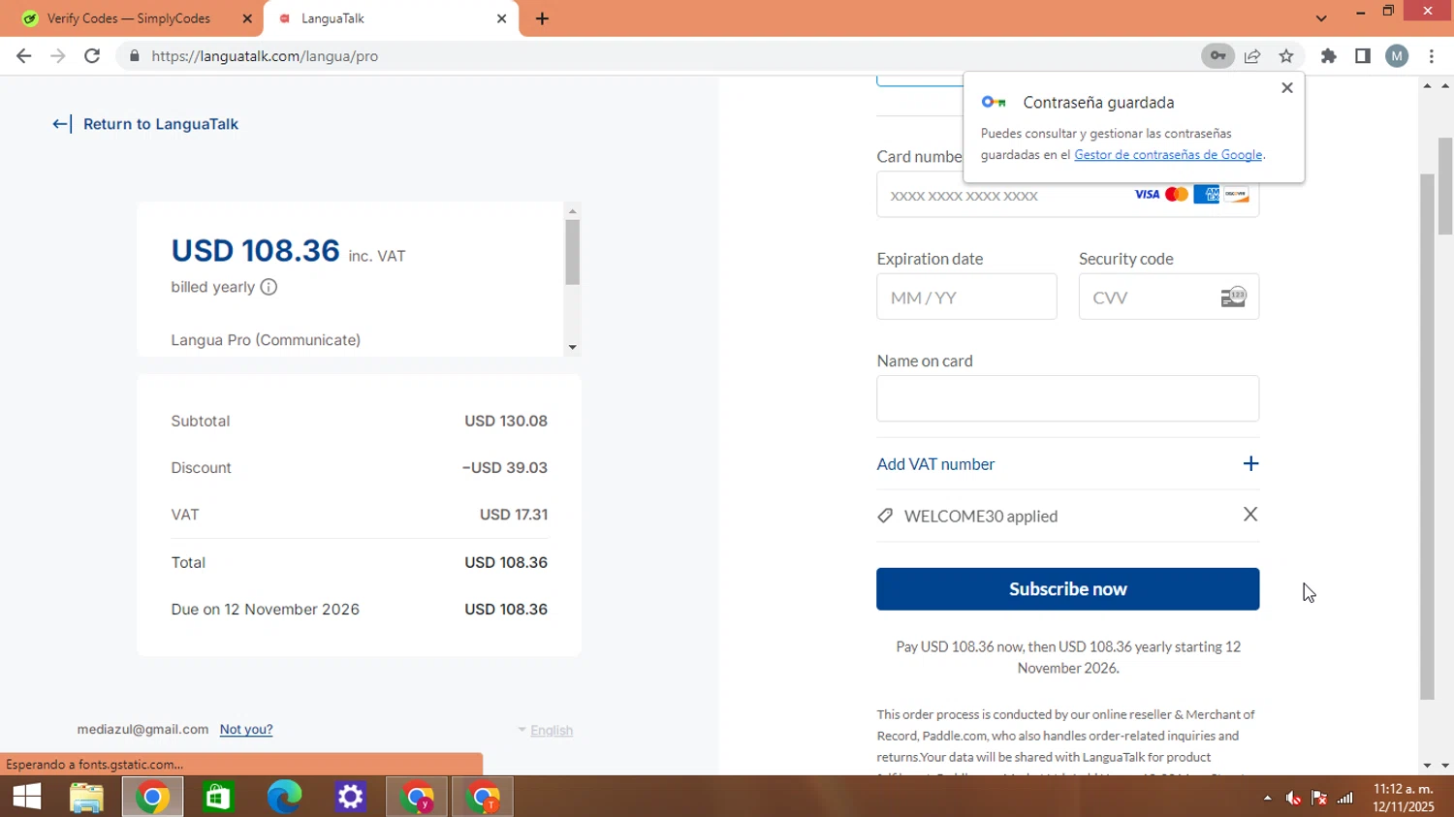Viewport: 1454px width, 817px height.
Task: Click the Not you? link
Action: coord(246,730)
